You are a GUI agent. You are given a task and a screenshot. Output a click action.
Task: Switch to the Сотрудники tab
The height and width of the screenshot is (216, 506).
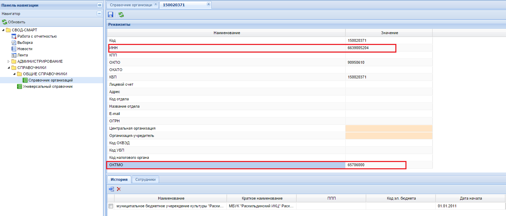(x=145, y=179)
